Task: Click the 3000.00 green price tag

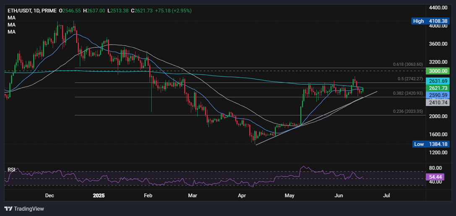Action: coord(438,71)
